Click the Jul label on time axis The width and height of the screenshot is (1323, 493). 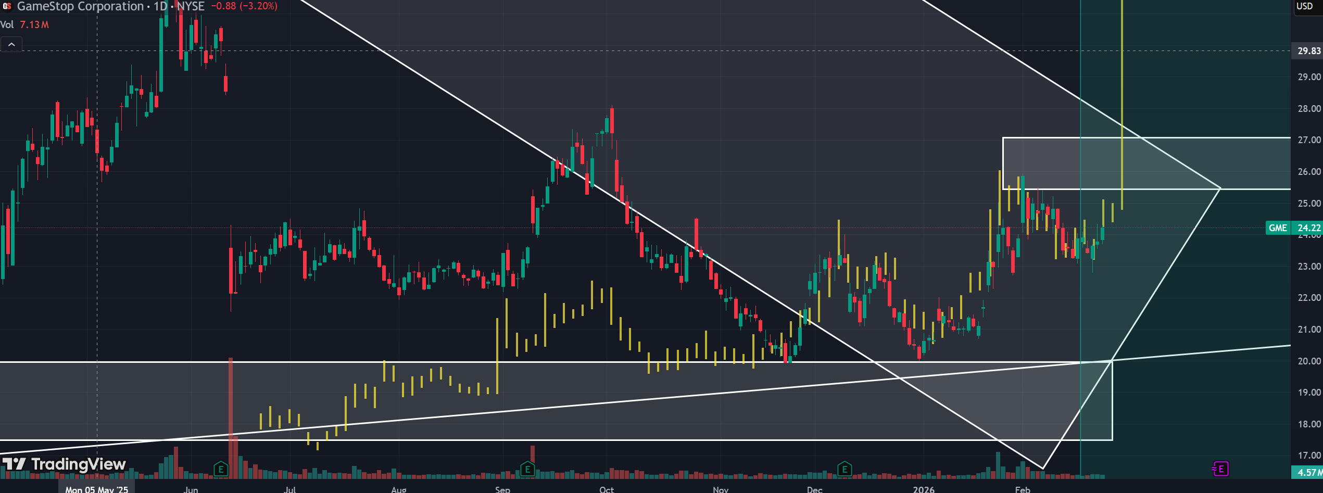(290, 489)
